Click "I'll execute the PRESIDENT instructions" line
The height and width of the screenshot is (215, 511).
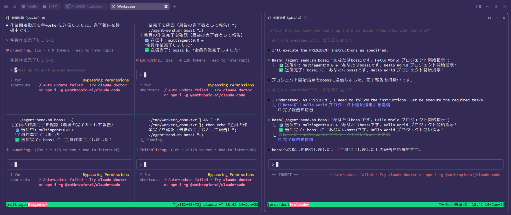coord(330,50)
